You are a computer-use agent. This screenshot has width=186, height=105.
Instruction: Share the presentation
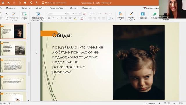tap(31, 3)
